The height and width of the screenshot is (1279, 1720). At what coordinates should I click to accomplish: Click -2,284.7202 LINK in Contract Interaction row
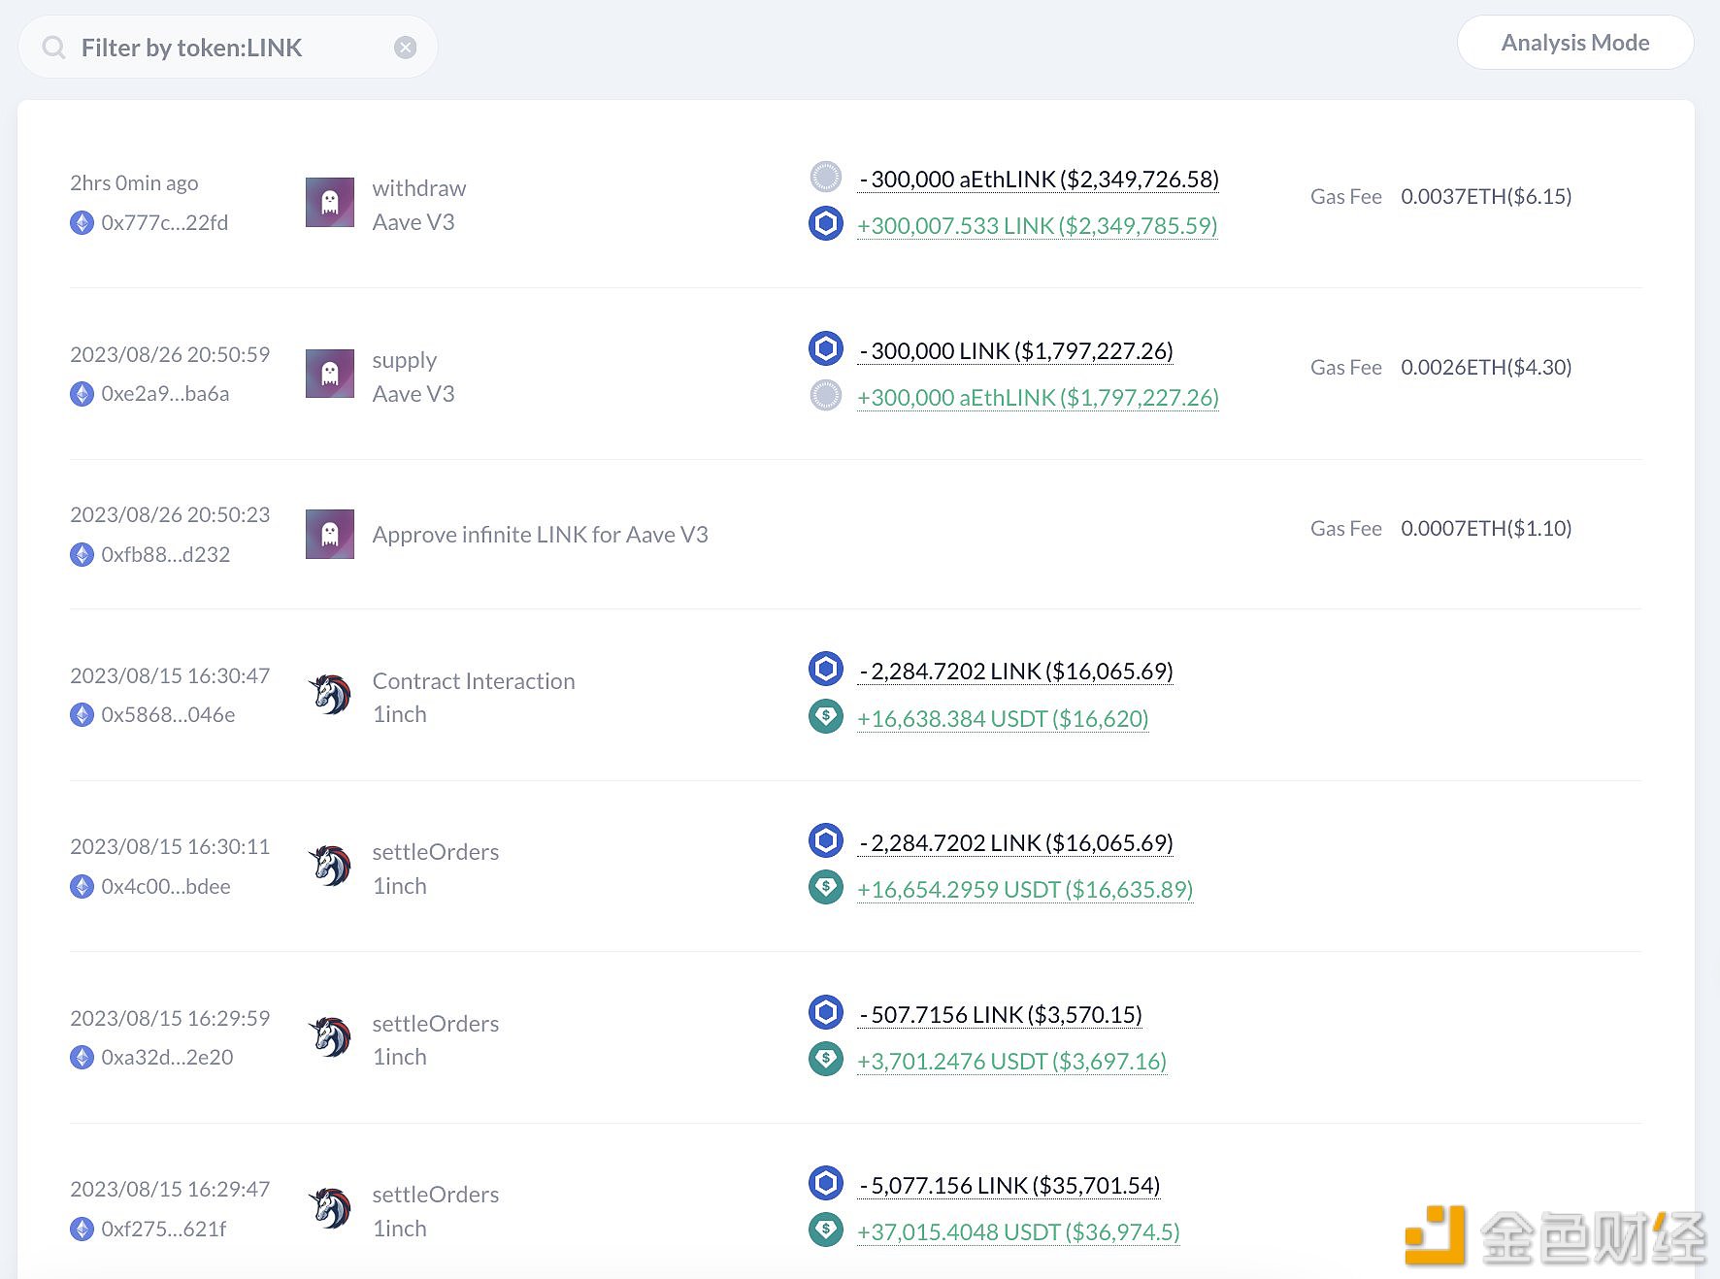[x=1016, y=672]
